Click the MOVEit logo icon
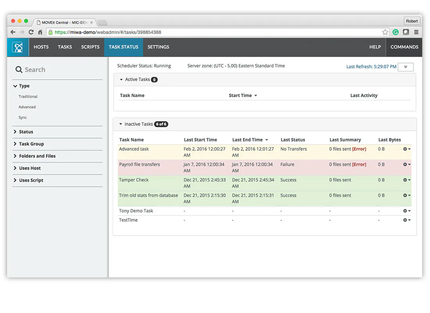 coord(18,47)
